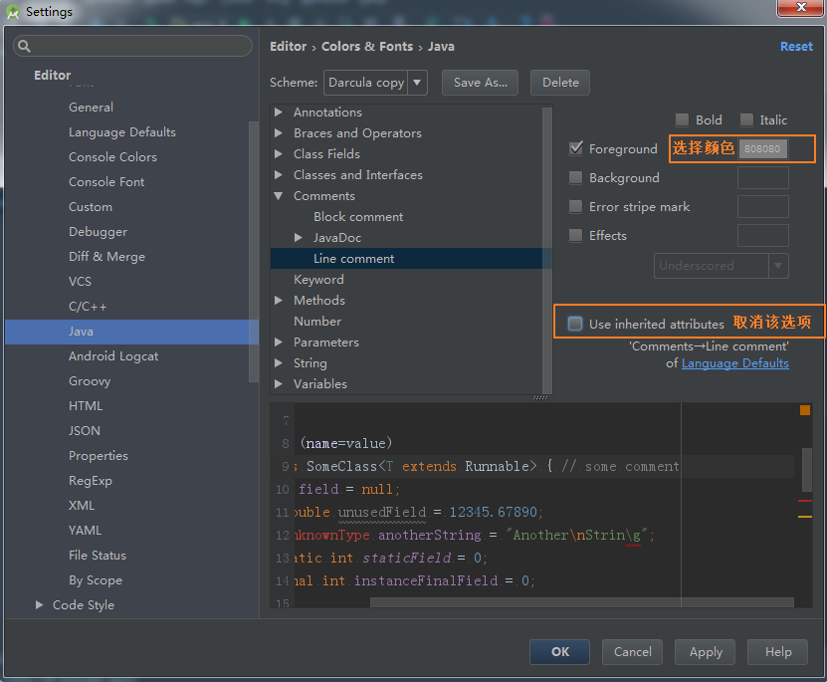
Task: Click the Help button
Action: [778, 652]
